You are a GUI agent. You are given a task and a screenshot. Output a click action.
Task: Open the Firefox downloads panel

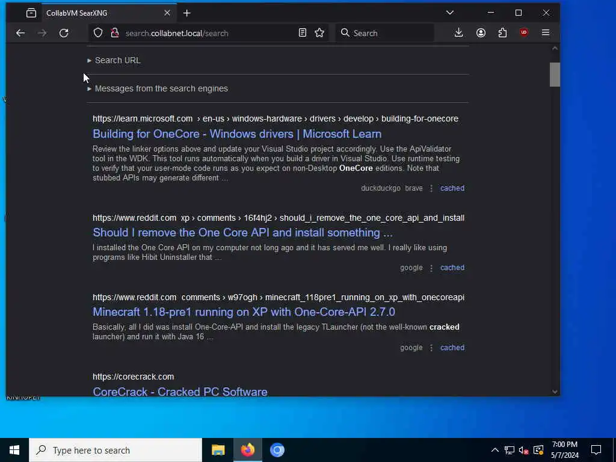point(458,33)
